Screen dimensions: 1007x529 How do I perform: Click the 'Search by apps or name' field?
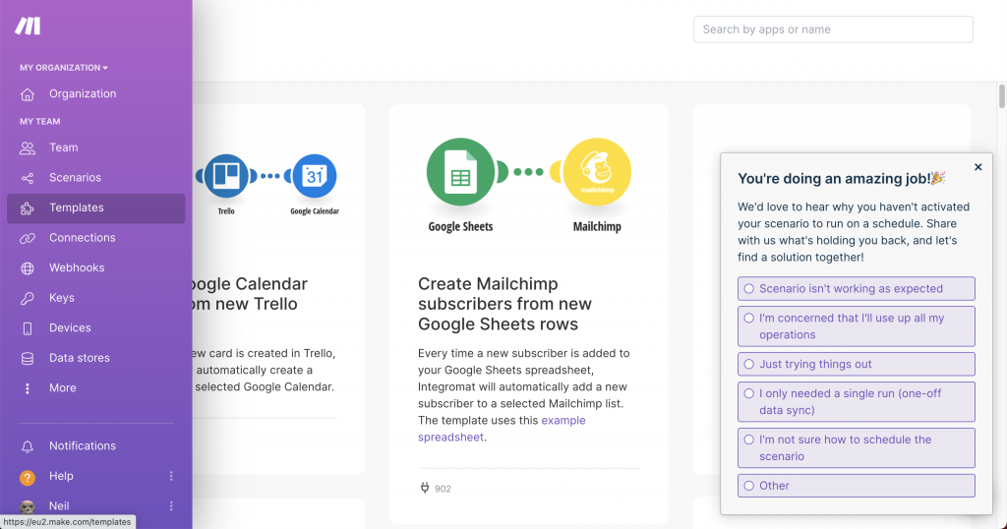(x=833, y=29)
